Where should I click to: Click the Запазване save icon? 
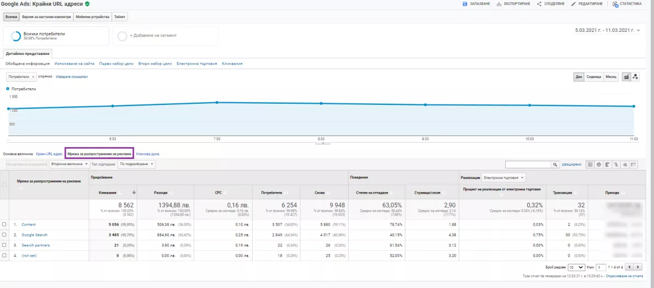pos(465,4)
